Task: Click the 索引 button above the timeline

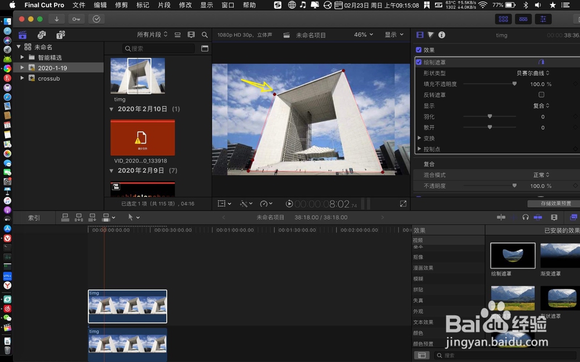Action: (x=34, y=217)
